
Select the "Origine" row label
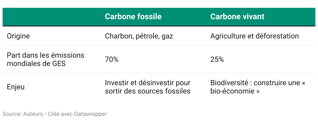(18, 36)
